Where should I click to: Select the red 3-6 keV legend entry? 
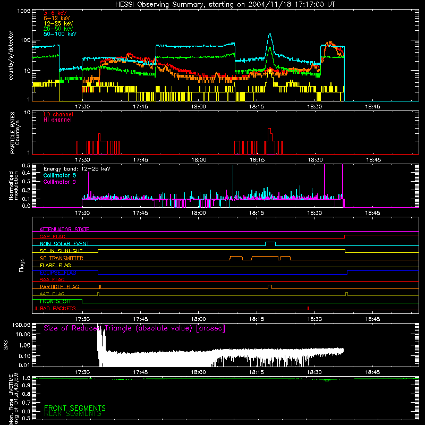55,13
